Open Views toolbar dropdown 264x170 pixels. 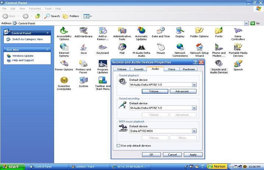tap(88, 16)
